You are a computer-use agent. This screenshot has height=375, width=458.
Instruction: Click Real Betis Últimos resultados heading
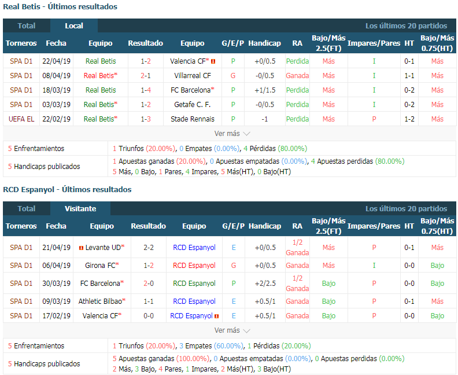point(60,6)
